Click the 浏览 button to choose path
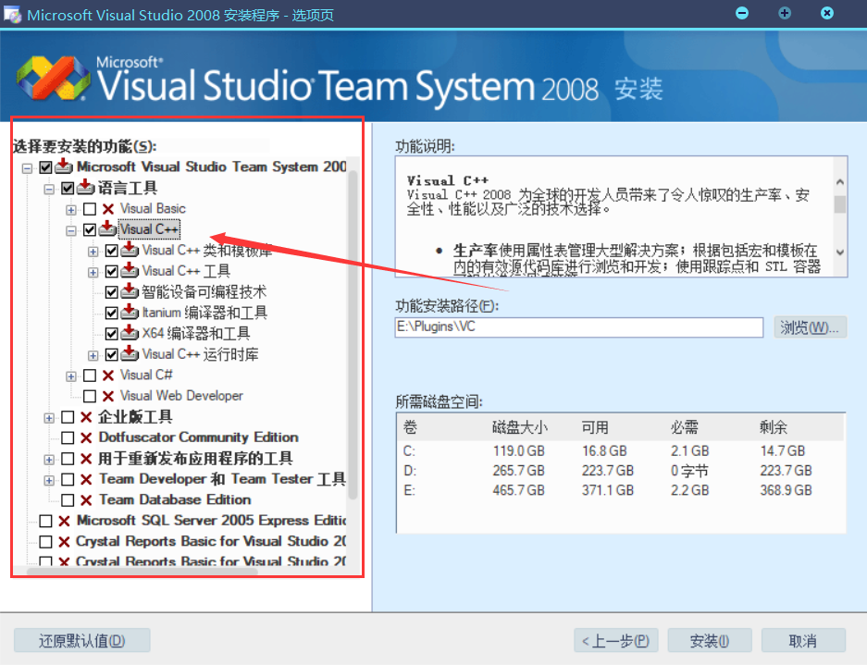The image size is (867, 665). [810, 327]
